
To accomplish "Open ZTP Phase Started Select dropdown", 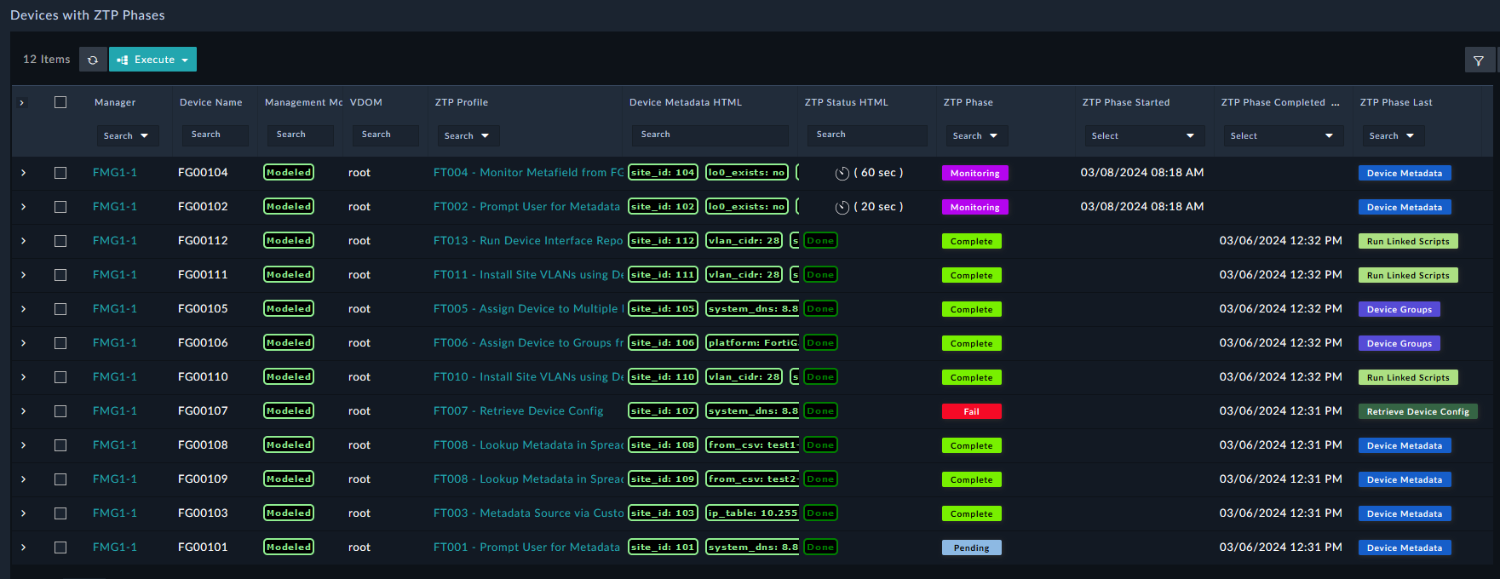I will [x=1144, y=135].
